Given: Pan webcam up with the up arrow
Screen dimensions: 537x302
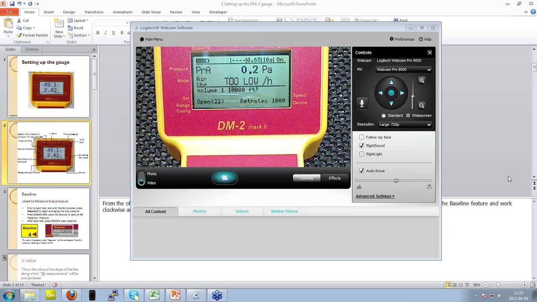Looking at the screenshot, I should (391, 82).
